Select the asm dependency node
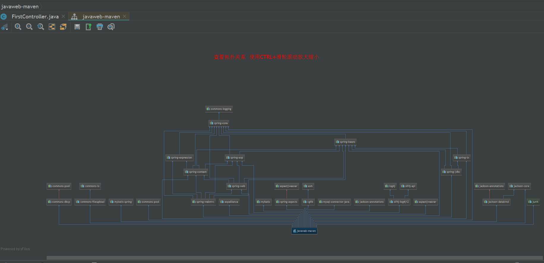544x263 pixels. 308,186
